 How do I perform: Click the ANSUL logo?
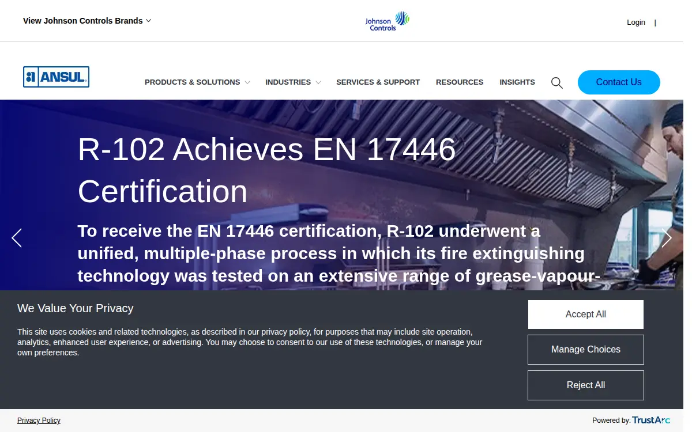pyautogui.click(x=57, y=77)
